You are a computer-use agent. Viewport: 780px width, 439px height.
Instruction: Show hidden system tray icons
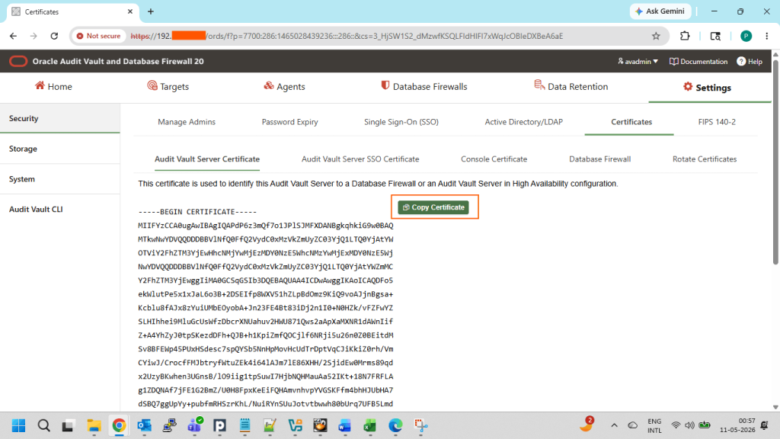tap(614, 425)
